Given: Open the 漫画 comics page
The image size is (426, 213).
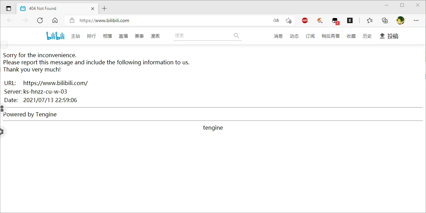Looking at the screenshot, I should coord(155,36).
